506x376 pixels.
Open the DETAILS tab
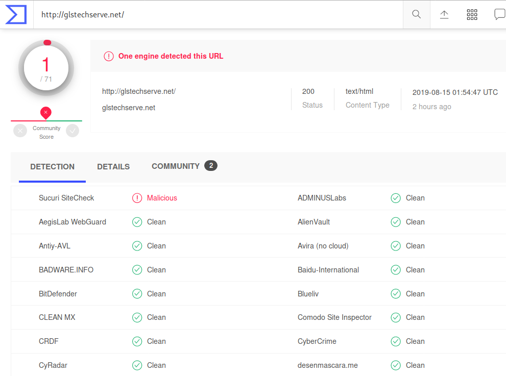(x=113, y=167)
